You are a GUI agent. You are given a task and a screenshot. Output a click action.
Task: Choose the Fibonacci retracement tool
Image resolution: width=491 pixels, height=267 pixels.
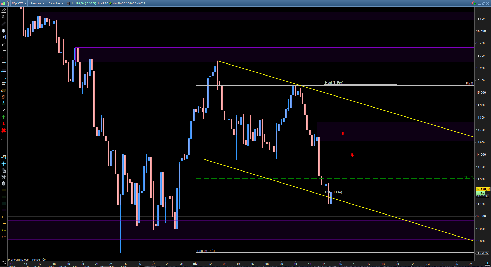click(x=4, y=77)
